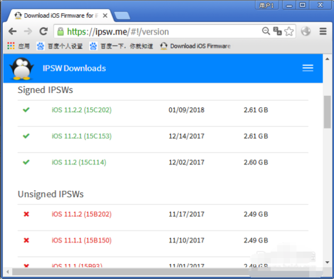Viewport: 334px width, 279px height.
Task: Click the vertical scrollbar up arrow
Action: 327,59
